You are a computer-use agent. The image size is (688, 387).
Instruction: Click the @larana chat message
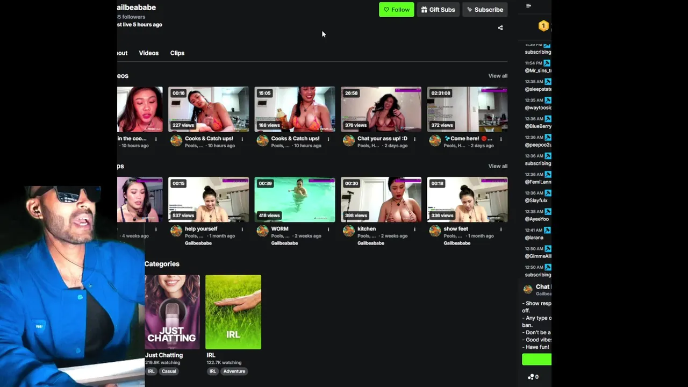(x=534, y=238)
